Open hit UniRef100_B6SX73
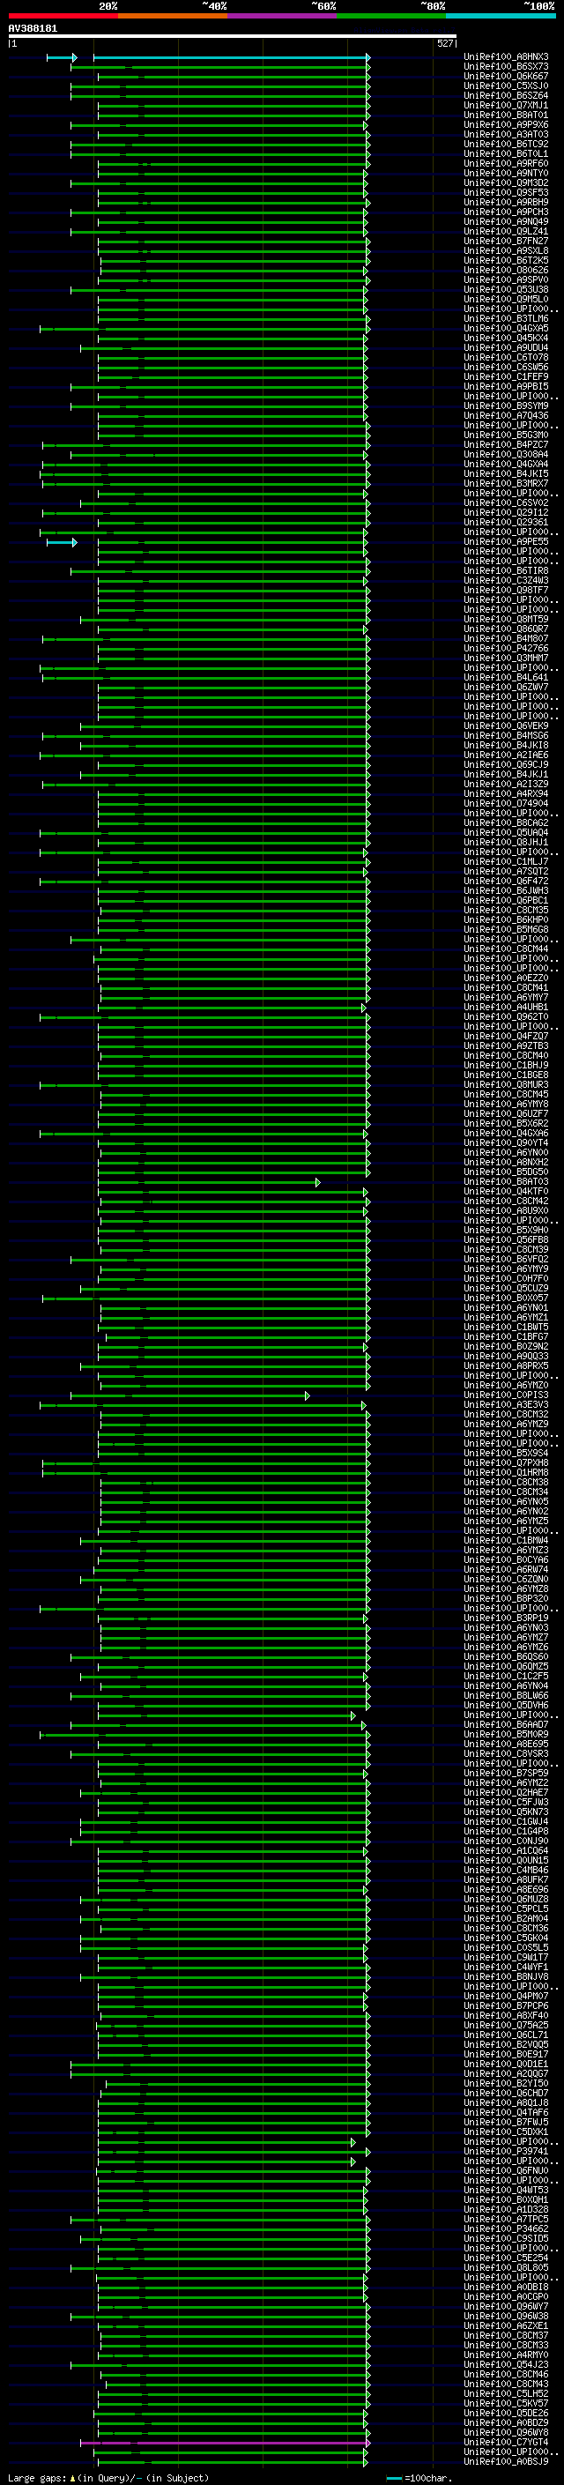564x2485 pixels. point(506,67)
